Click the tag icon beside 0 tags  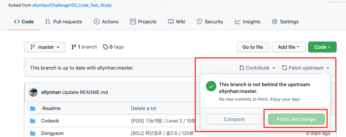coord(106,47)
